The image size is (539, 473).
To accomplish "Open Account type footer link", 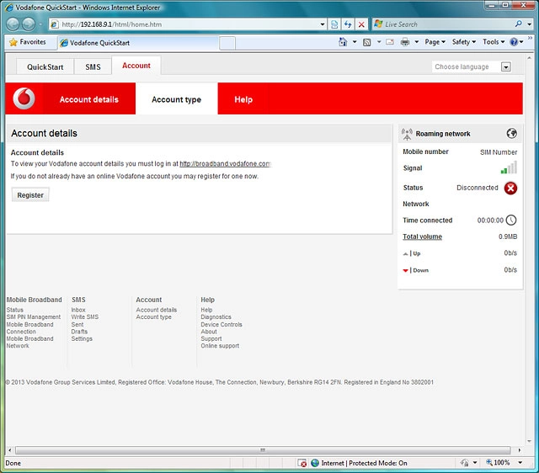I will click(x=153, y=316).
